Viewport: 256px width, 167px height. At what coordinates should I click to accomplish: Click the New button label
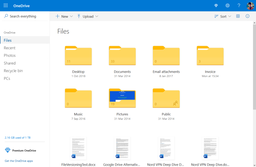tap(65, 17)
